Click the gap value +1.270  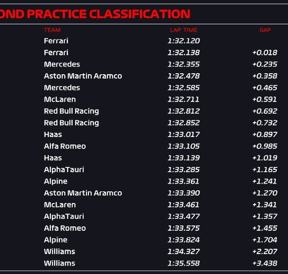tap(265, 193)
